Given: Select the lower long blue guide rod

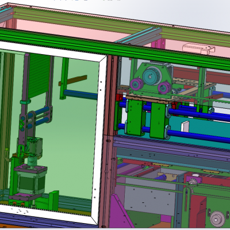Looking at the screenshot, I should 198,136.
